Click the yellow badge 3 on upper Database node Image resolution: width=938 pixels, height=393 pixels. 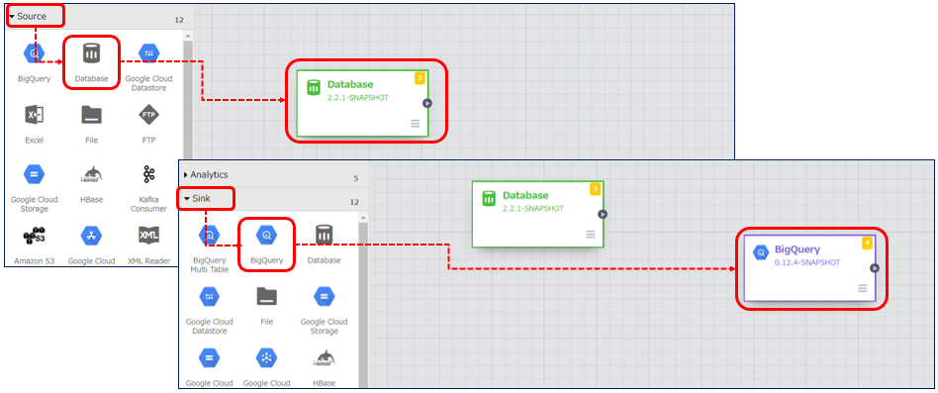[x=420, y=78]
